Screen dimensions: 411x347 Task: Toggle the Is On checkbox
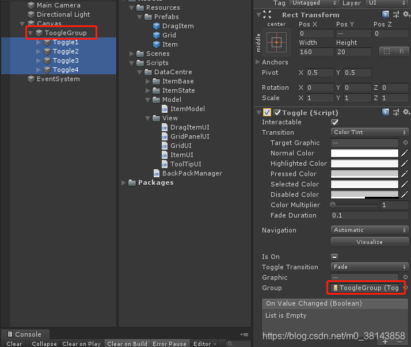click(334, 257)
